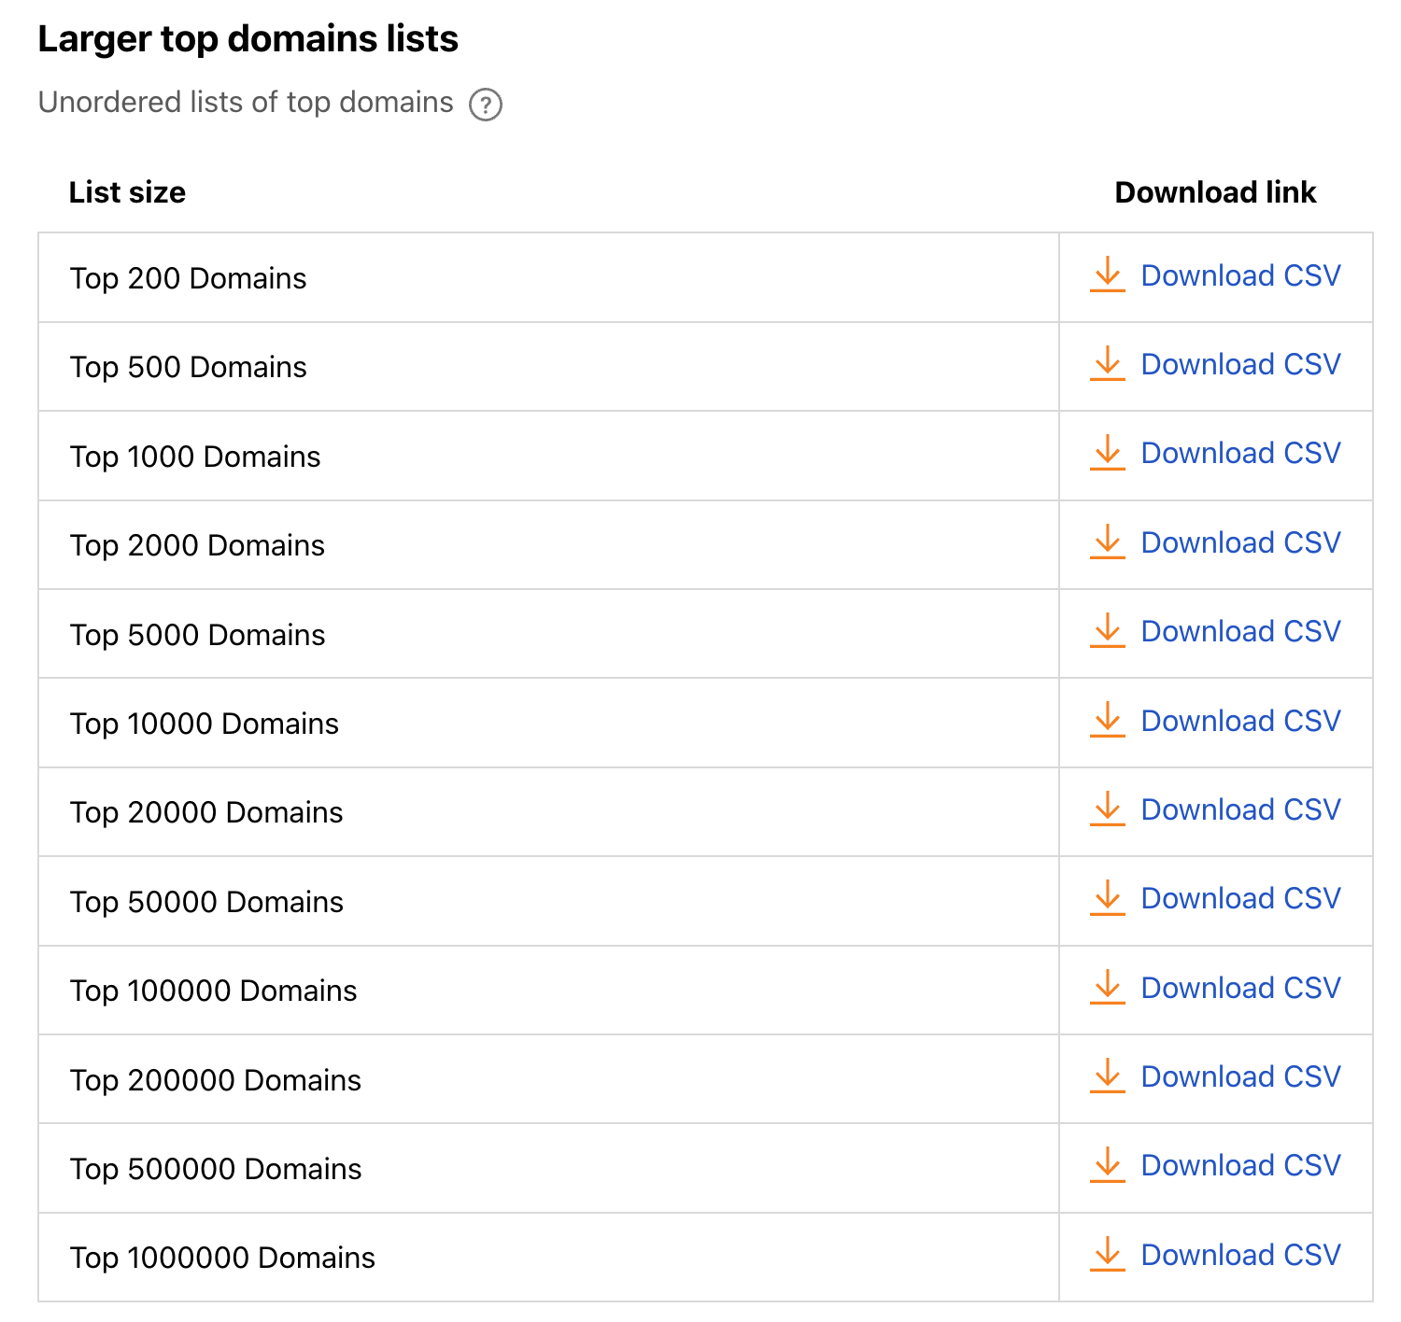Download CSV link for Top 200000 Domains
1401x1322 pixels.
pyautogui.click(x=1240, y=1076)
